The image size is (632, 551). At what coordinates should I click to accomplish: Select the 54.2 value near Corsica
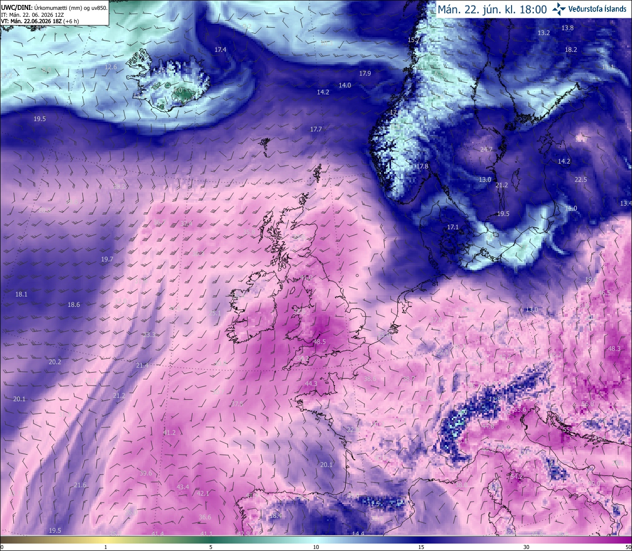516,476
